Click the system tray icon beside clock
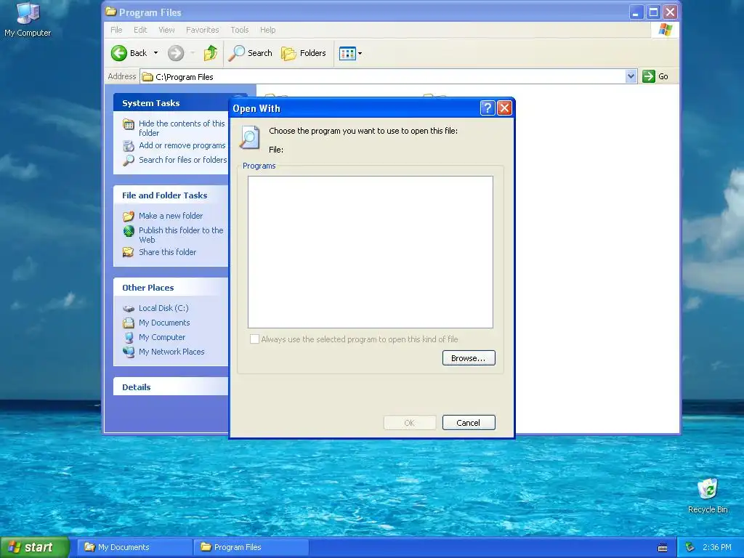 [690, 548]
